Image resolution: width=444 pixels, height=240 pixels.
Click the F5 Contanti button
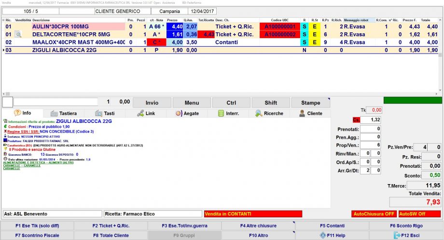332,226
